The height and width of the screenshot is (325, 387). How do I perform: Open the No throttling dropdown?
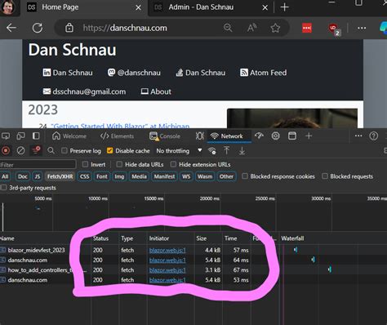[x=179, y=150]
